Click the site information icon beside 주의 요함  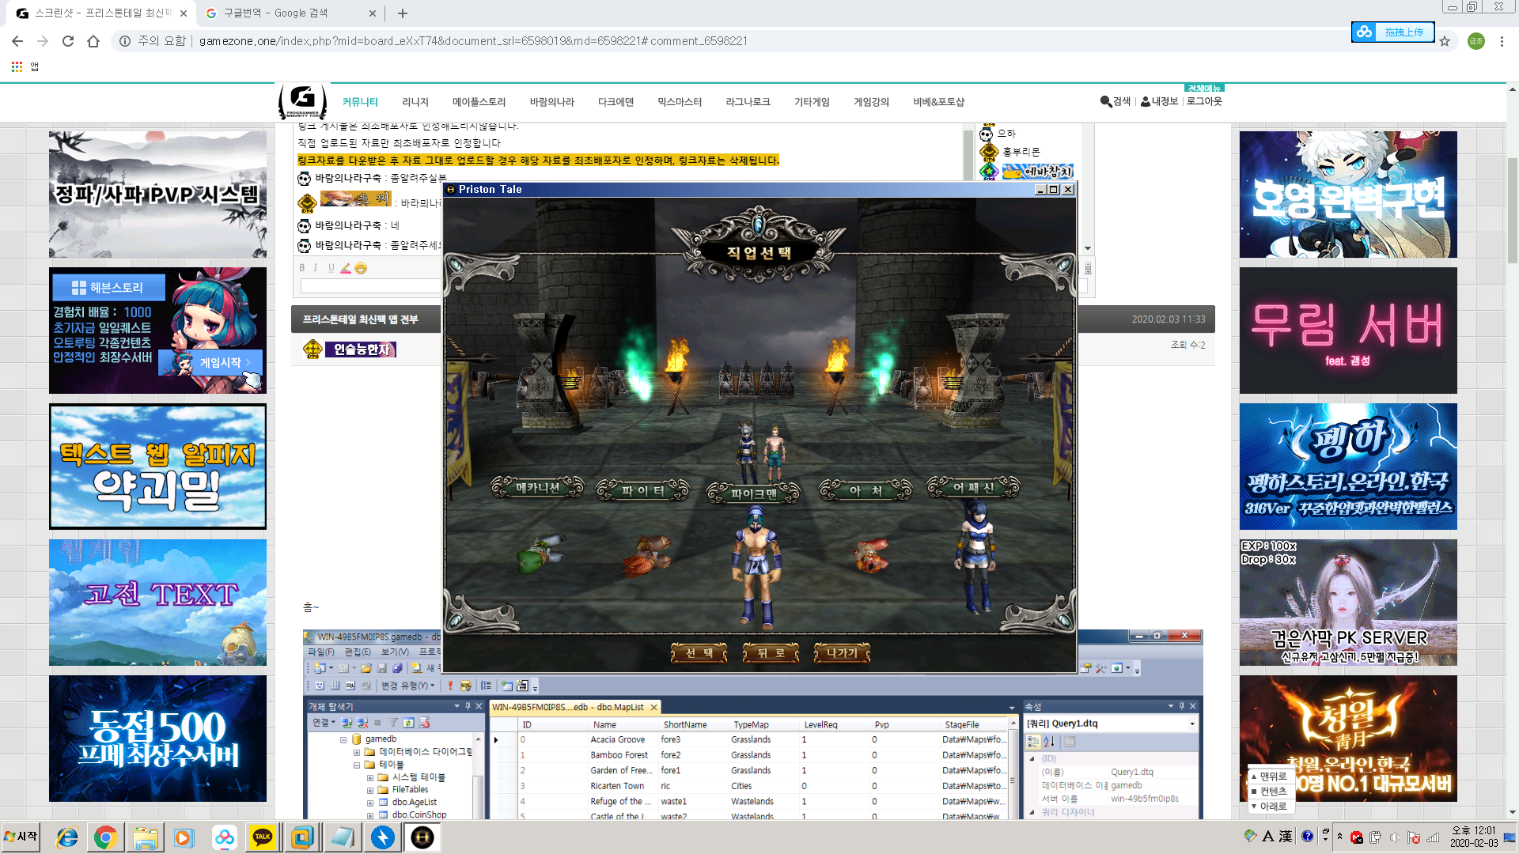click(x=125, y=41)
